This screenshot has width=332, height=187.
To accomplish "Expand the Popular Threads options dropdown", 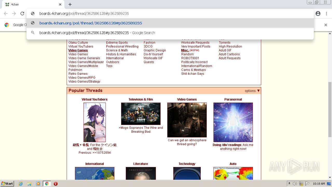I will (252, 91).
